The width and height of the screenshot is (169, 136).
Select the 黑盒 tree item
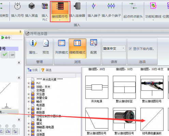tap(39, 120)
